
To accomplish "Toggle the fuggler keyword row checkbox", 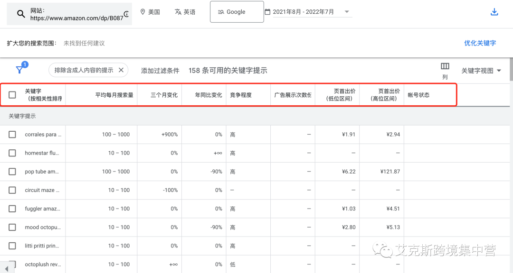I will click(12, 209).
